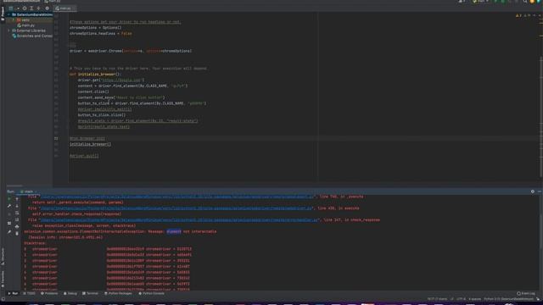Open Run panel gear settings
Screen dimensions: 543x305
pos(533,191)
